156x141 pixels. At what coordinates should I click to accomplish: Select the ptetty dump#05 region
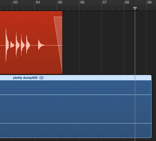pos(75,106)
